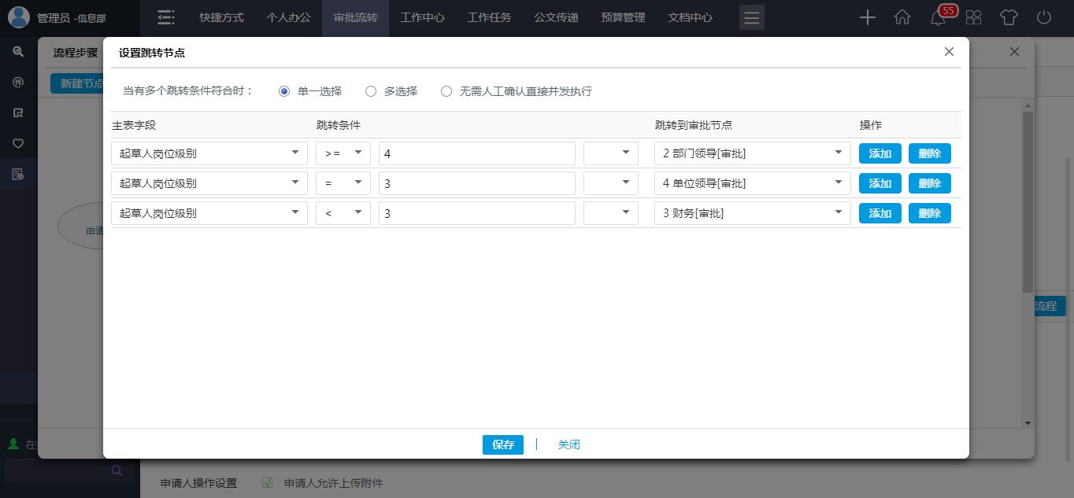
Task: Open the hamburger more-menu icon
Action: click(x=752, y=17)
